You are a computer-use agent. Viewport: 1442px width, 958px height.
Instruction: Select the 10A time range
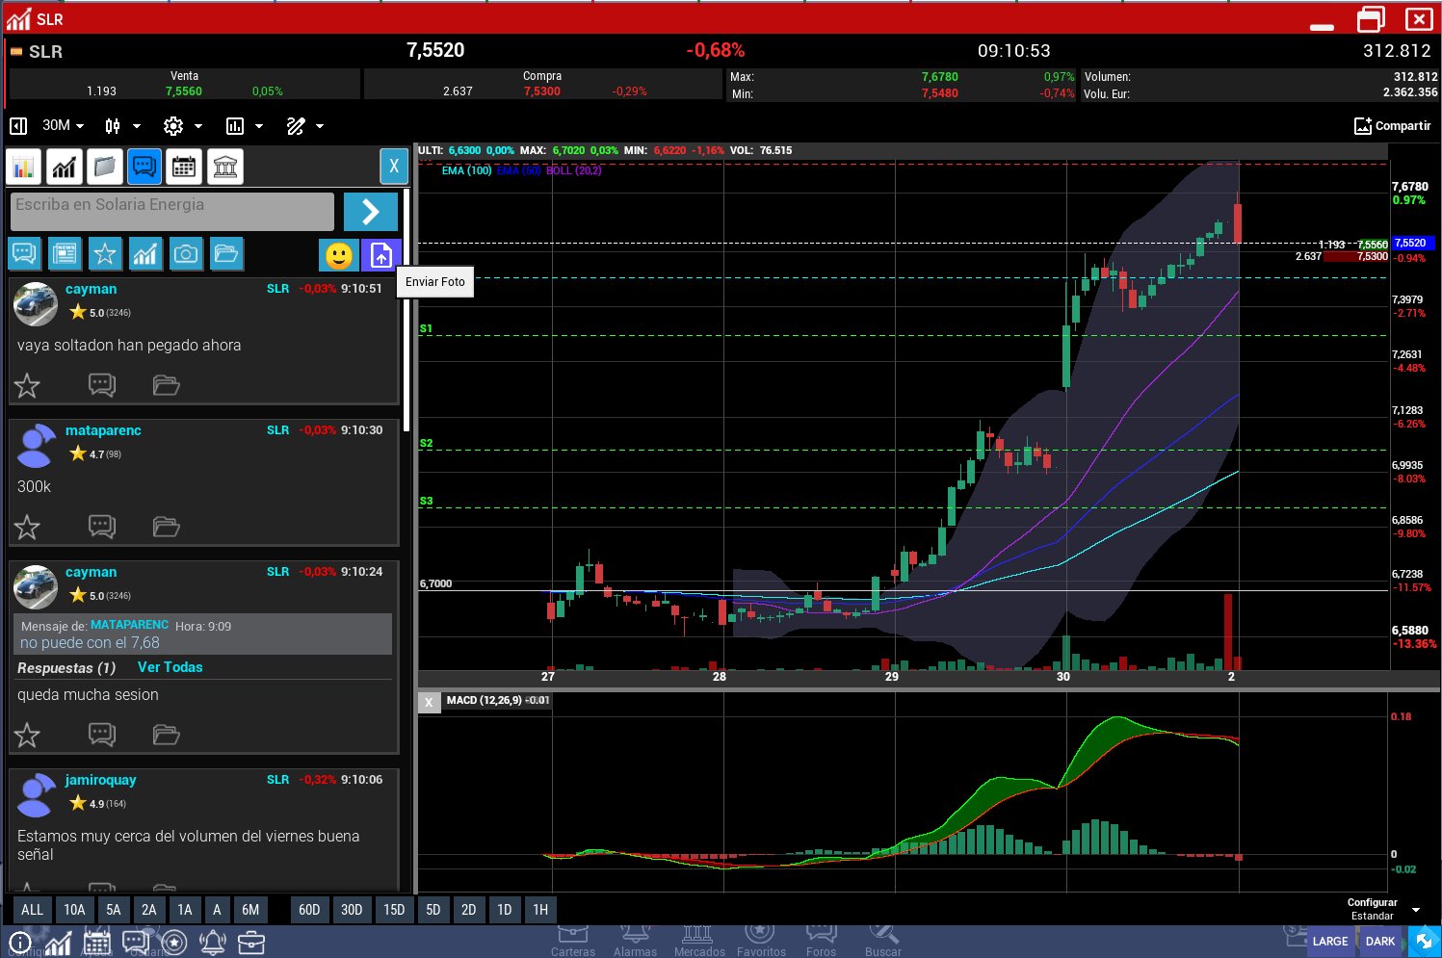click(x=74, y=910)
